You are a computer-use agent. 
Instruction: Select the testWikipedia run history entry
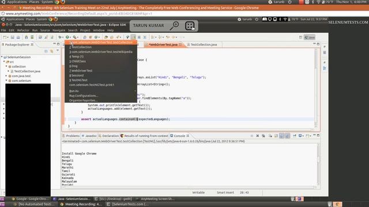click(101, 52)
